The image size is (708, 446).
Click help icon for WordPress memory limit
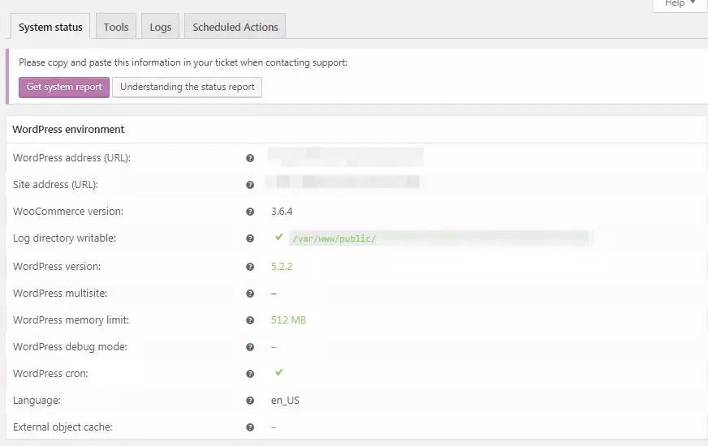tap(250, 320)
